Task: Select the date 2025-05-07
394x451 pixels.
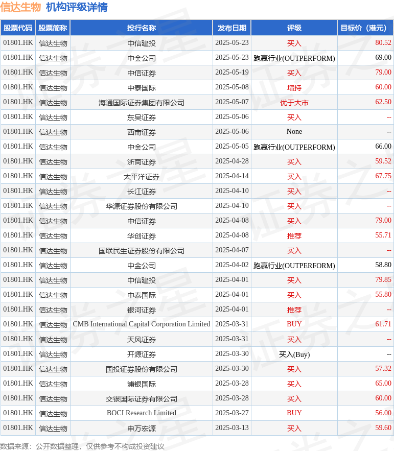Action: [231, 102]
